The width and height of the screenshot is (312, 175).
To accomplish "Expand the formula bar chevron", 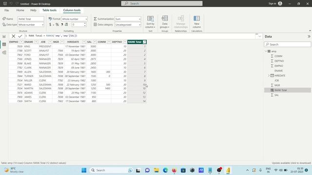I will 259,36.
